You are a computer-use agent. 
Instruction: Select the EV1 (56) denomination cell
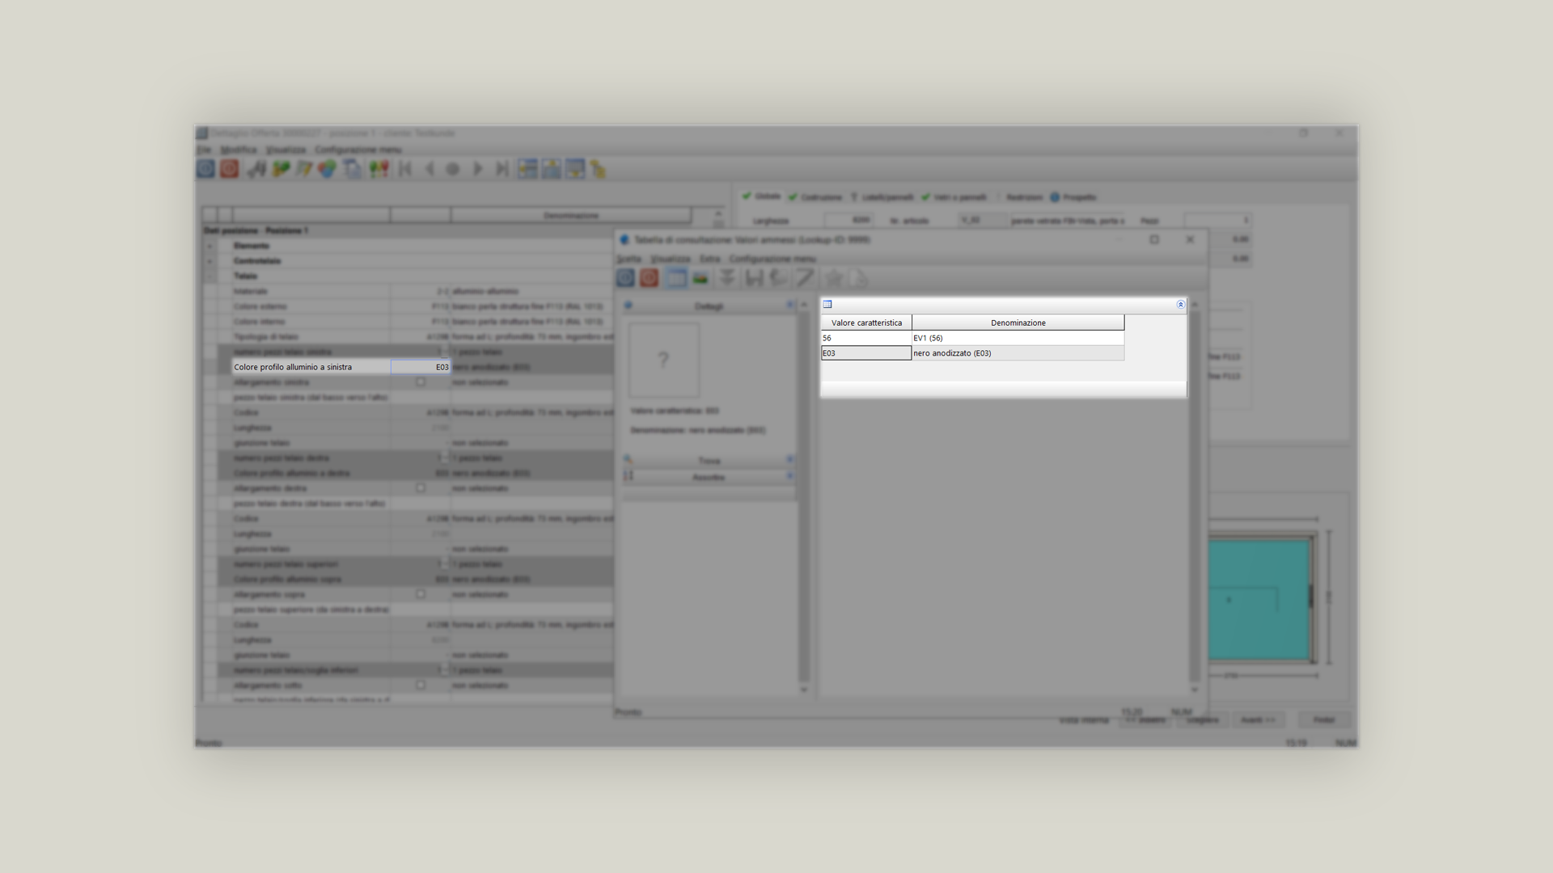click(1018, 338)
